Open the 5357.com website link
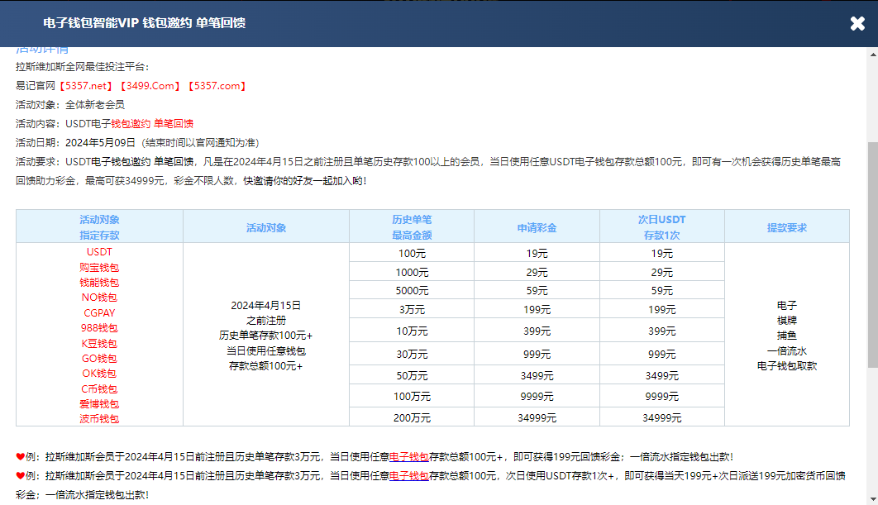The image size is (878, 505). coord(217,85)
